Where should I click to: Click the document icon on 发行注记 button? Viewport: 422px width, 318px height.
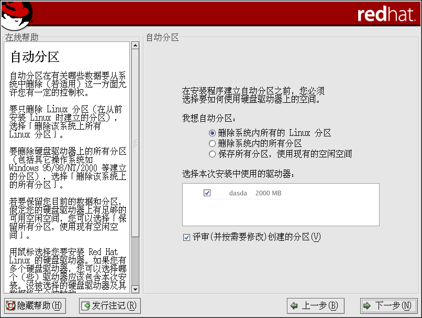85,305
